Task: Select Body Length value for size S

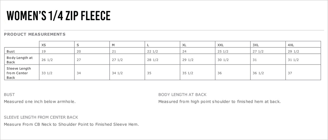Action: pos(79,60)
